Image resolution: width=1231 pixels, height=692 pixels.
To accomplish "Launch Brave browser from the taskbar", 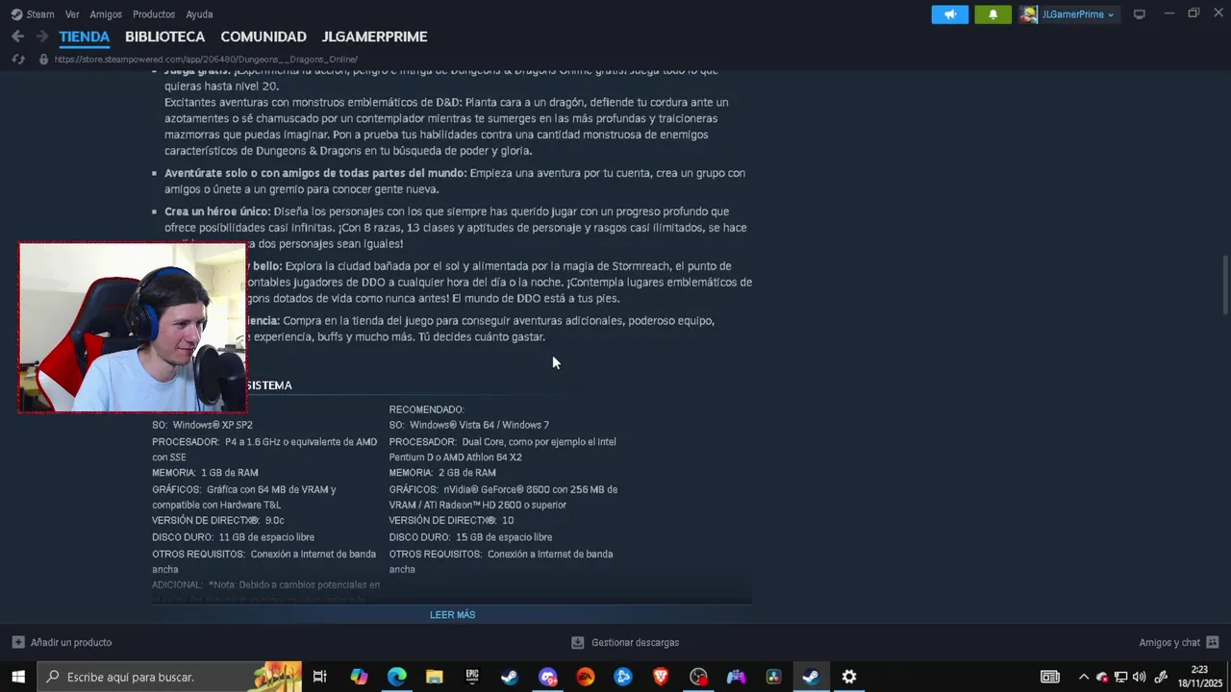I will (661, 677).
